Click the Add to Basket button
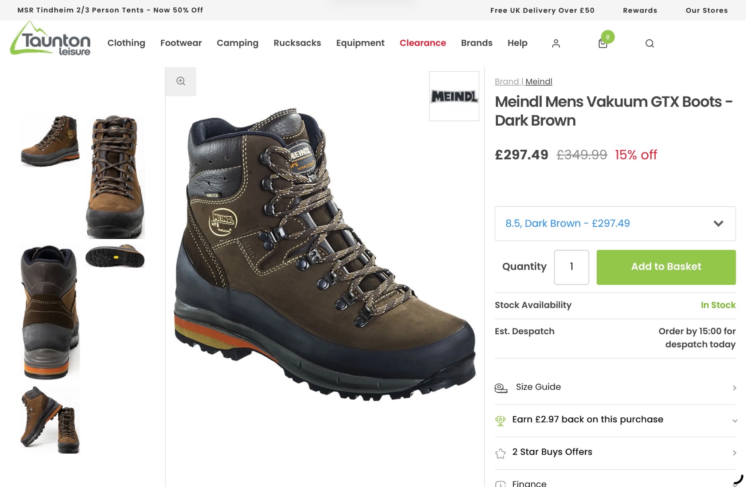 (666, 267)
